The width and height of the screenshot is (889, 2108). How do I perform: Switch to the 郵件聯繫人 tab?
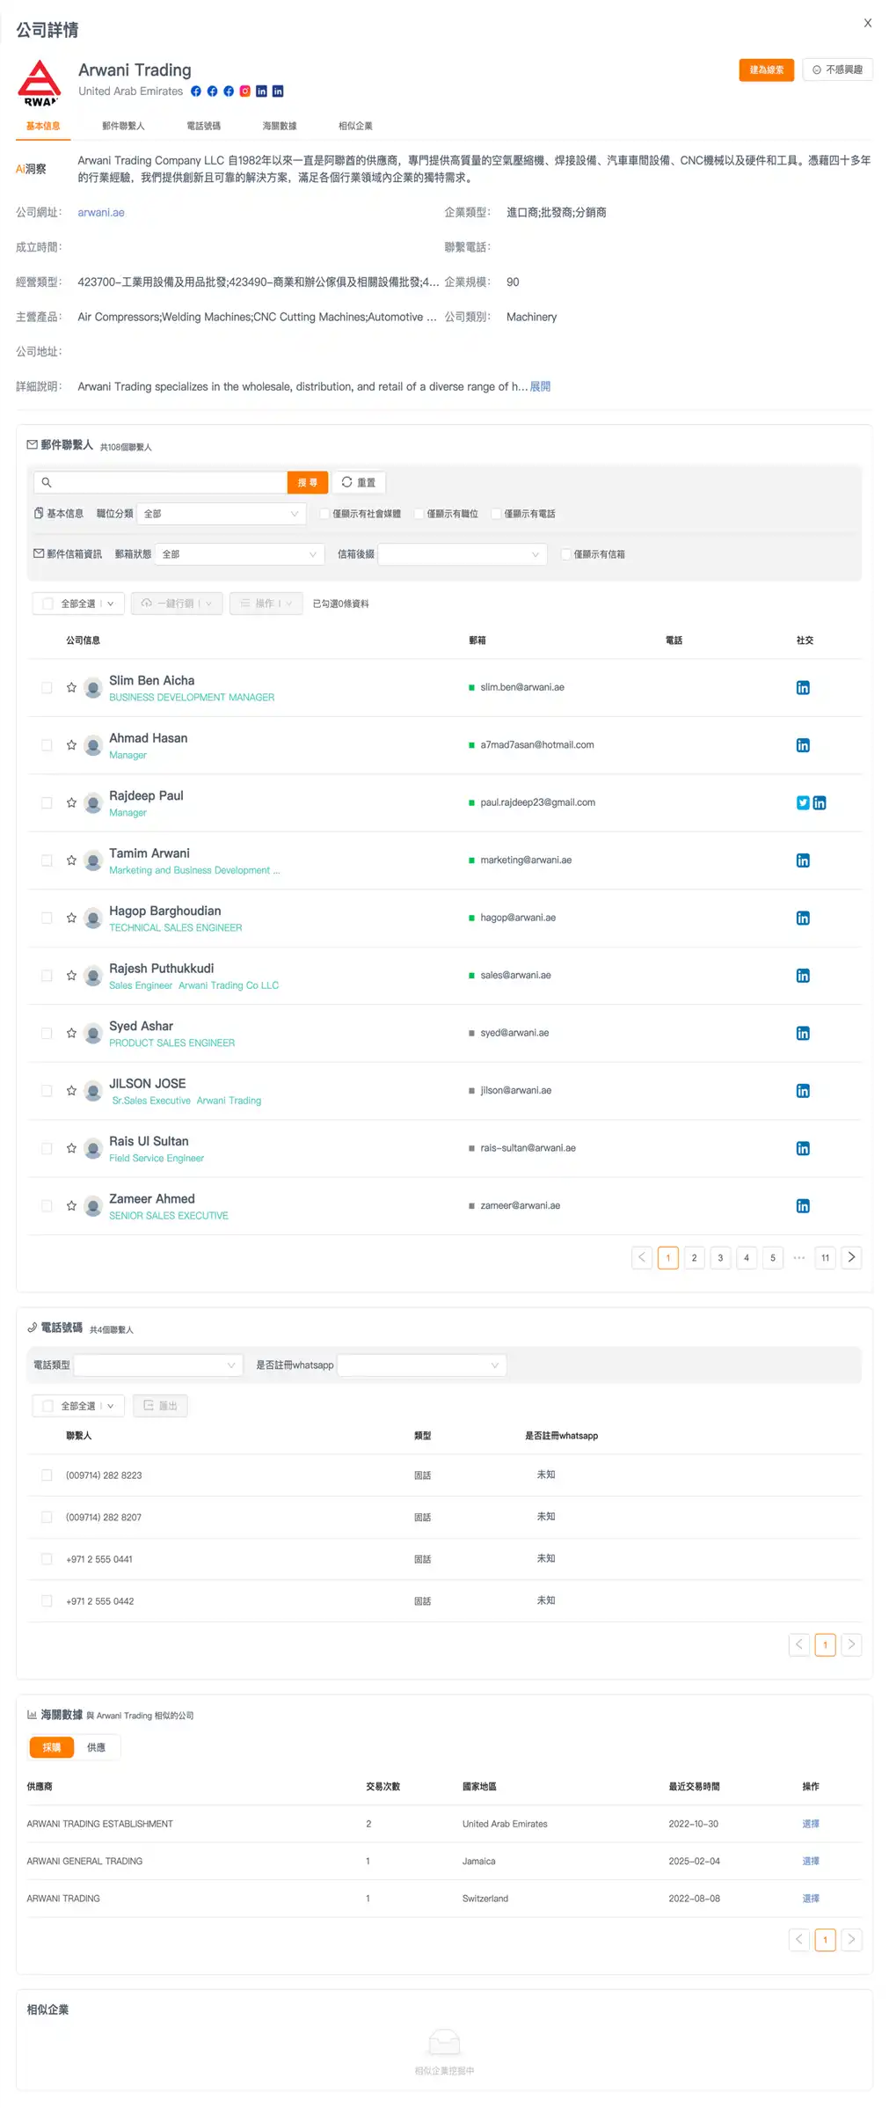[x=123, y=126]
